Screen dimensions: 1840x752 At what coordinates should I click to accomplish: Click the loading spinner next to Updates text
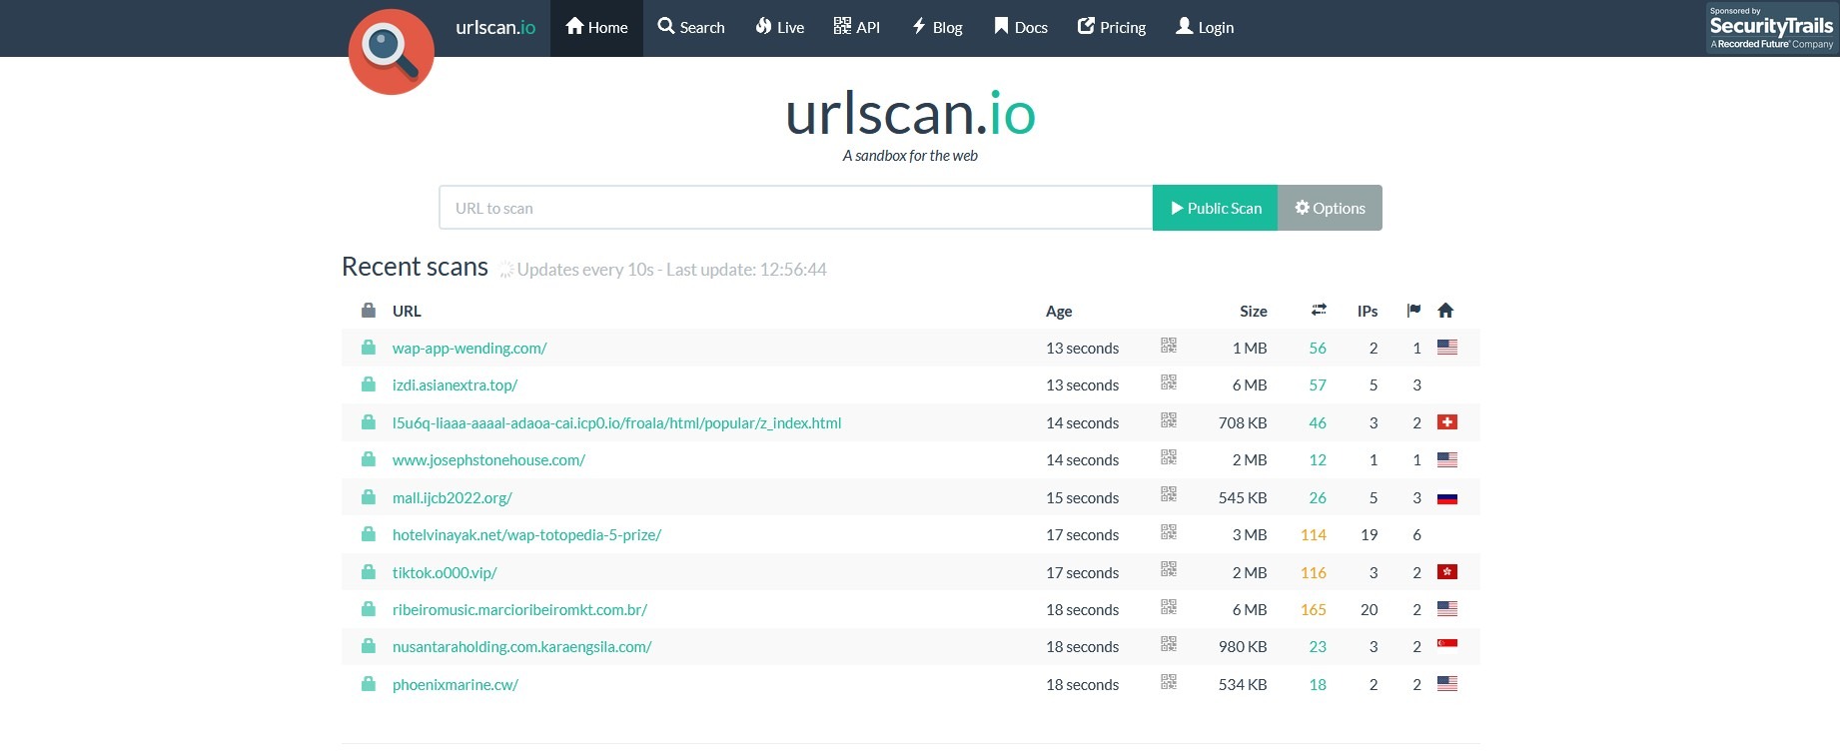point(506,270)
